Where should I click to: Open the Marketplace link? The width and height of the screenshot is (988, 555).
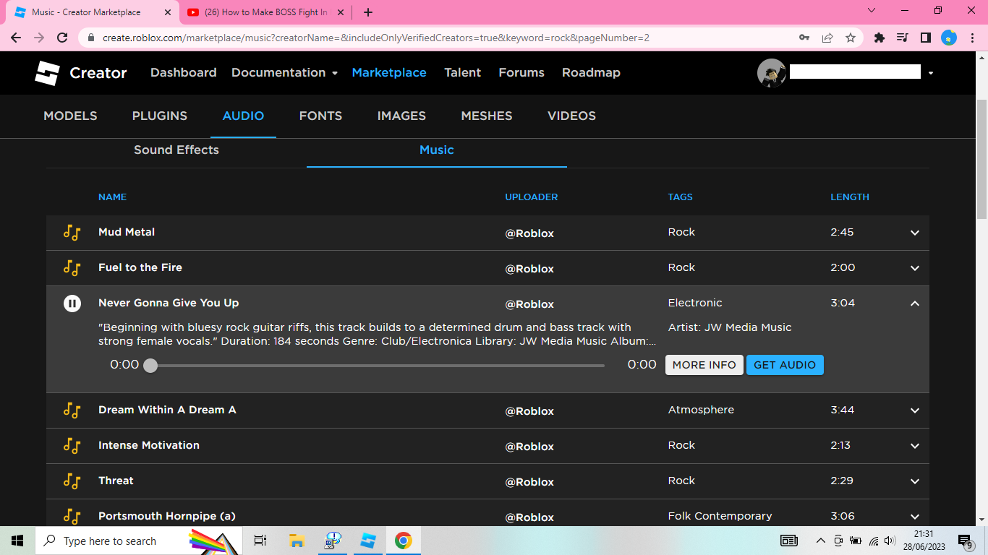[389, 73]
